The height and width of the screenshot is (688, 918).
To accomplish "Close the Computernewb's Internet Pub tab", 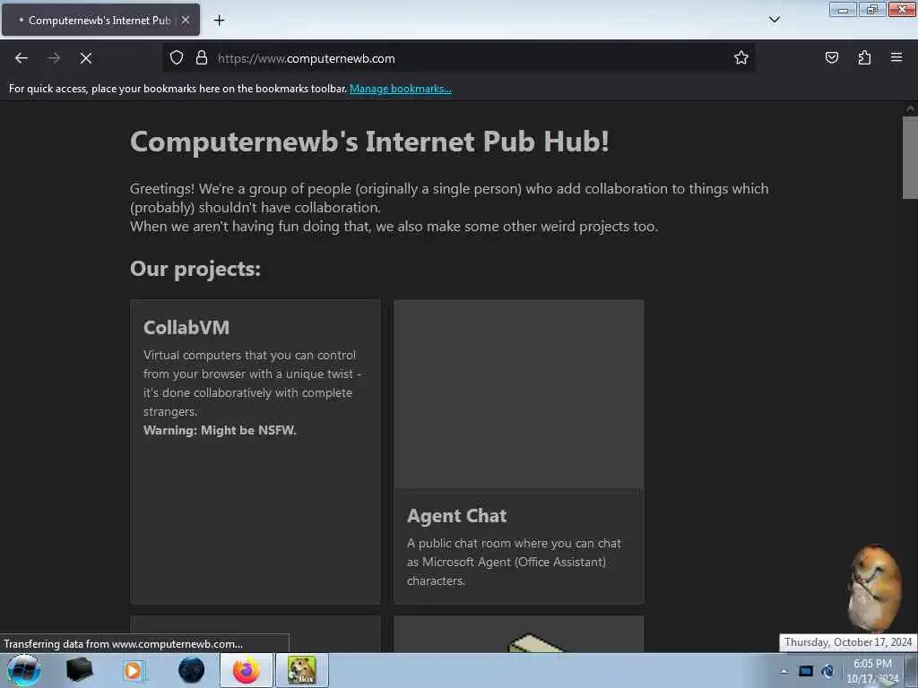I will click(x=186, y=21).
